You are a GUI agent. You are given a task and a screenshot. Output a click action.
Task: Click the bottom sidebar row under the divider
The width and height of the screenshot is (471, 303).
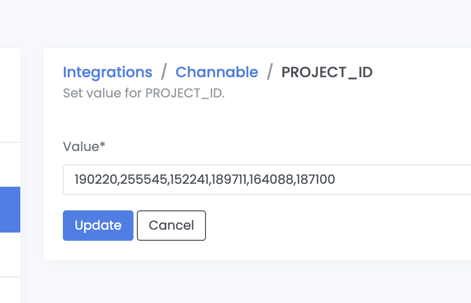[10, 289]
